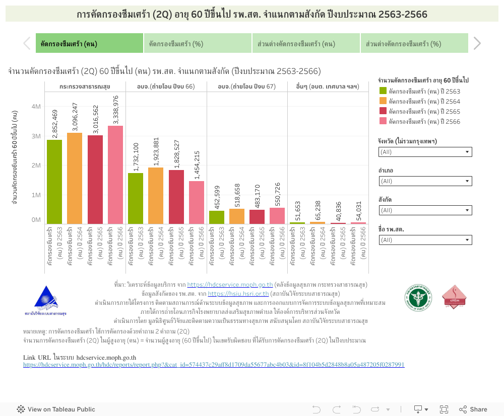Click the 3,338,976 bar for ปี 2566
This screenshot has height=416, width=504.
[x=115, y=174]
